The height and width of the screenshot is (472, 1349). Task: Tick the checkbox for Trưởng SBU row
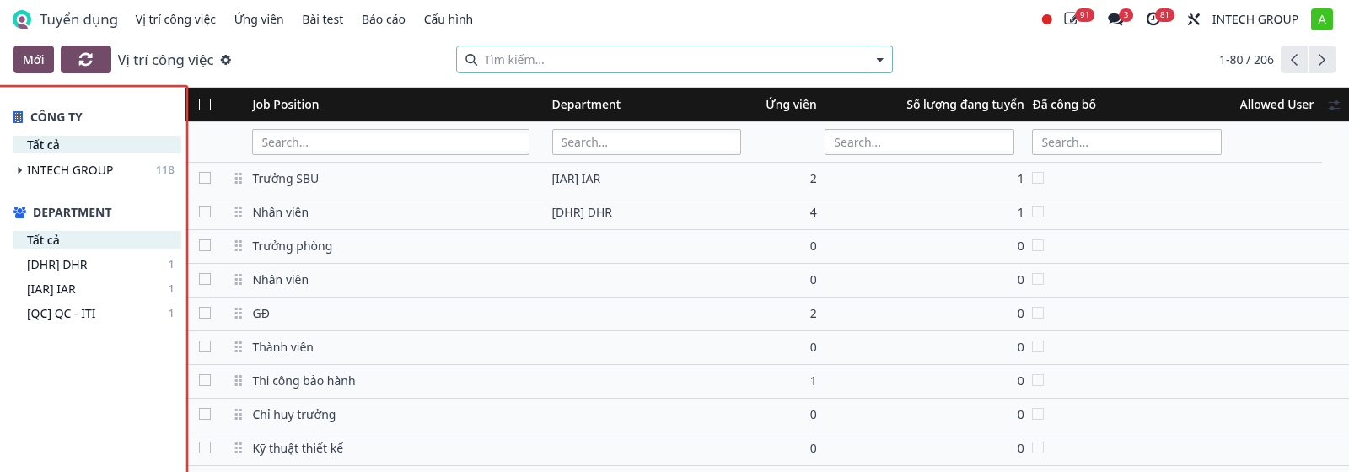[205, 178]
